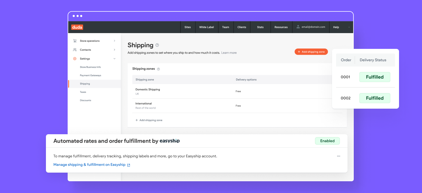Click order number 0002

point(346,98)
